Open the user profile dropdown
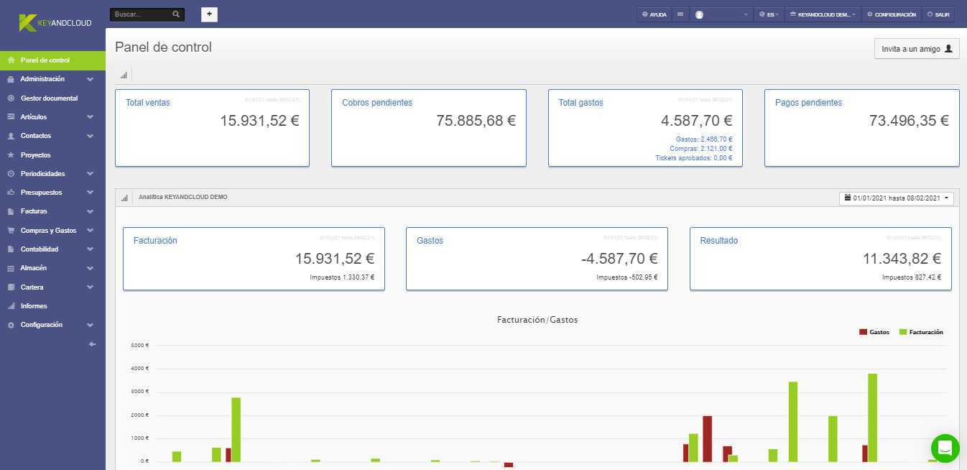This screenshot has height=470, width=967. (x=721, y=14)
